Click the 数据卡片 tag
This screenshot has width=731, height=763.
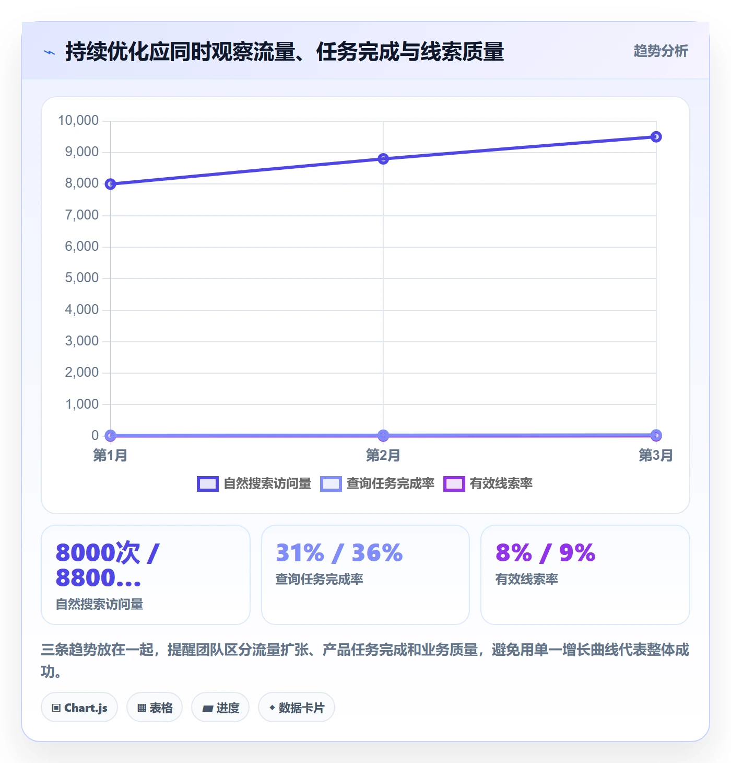click(x=297, y=708)
